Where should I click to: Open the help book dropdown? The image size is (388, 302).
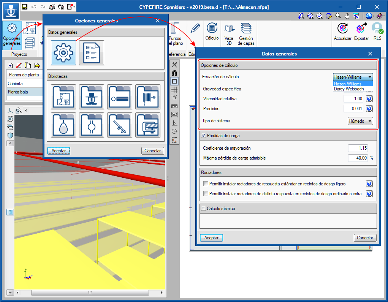pyautogui.click(x=380, y=16)
